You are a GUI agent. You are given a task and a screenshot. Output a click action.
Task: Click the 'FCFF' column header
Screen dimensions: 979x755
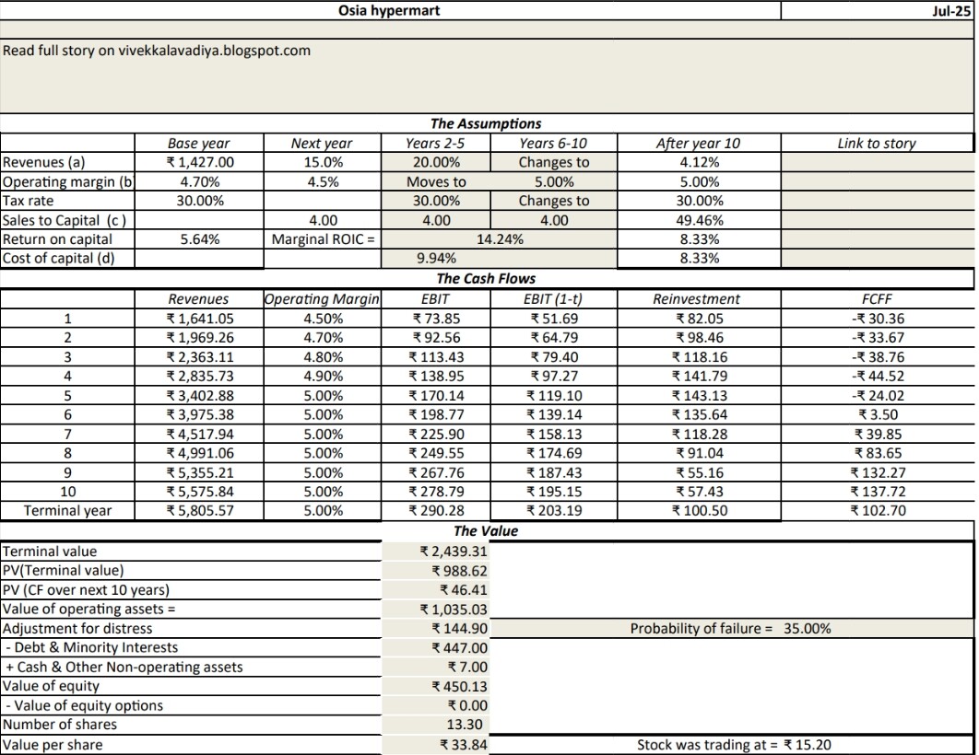pos(877,299)
